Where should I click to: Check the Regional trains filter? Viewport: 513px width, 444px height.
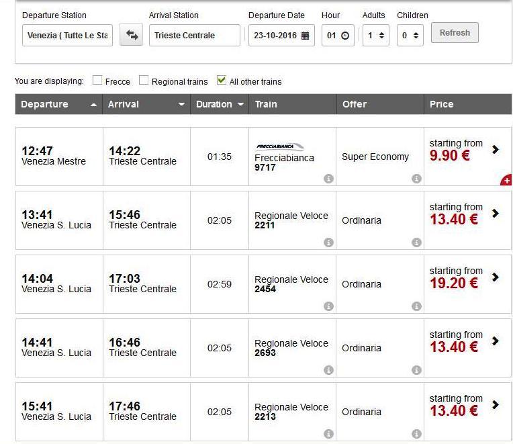pos(144,81)
